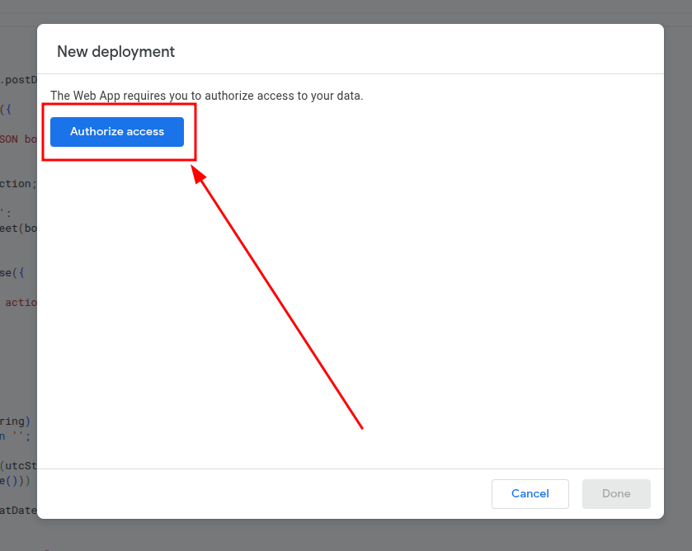Click the 'SON bo' code line in background
Image resolution: width=692 pixels, height=551 pixels.
18,139
